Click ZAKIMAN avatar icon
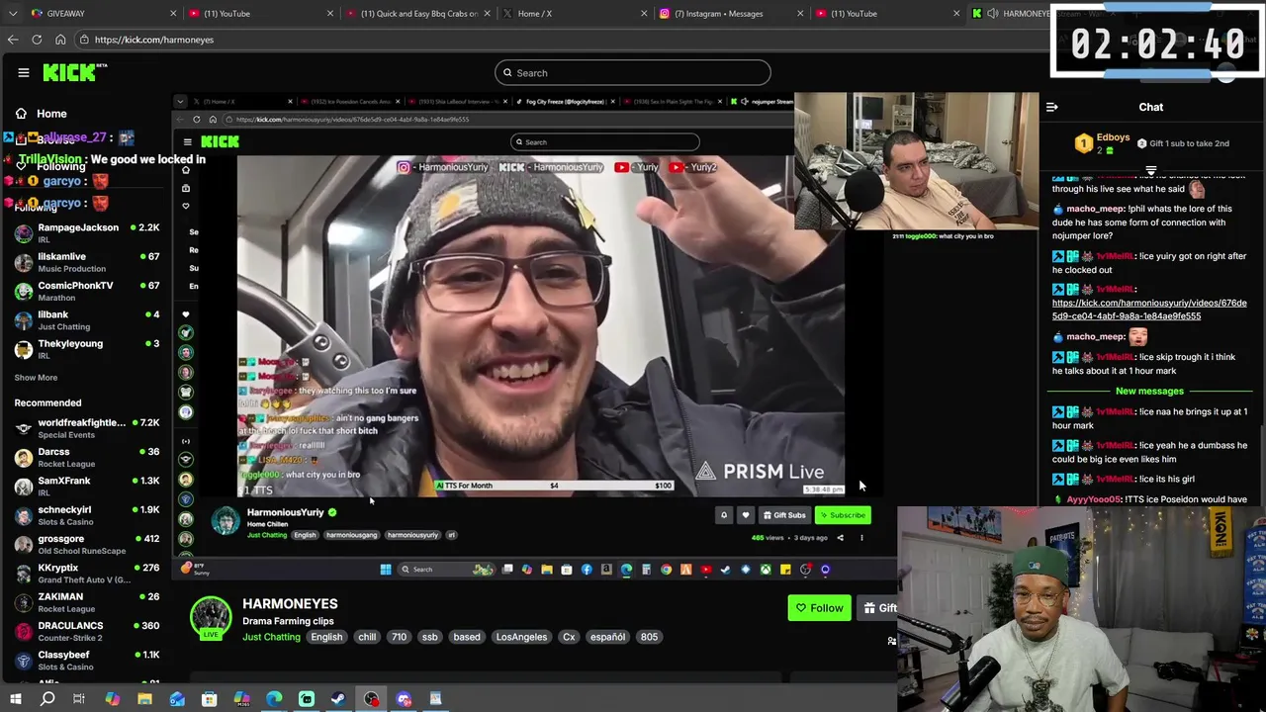 pyautogui.click(x=24, y=602)
